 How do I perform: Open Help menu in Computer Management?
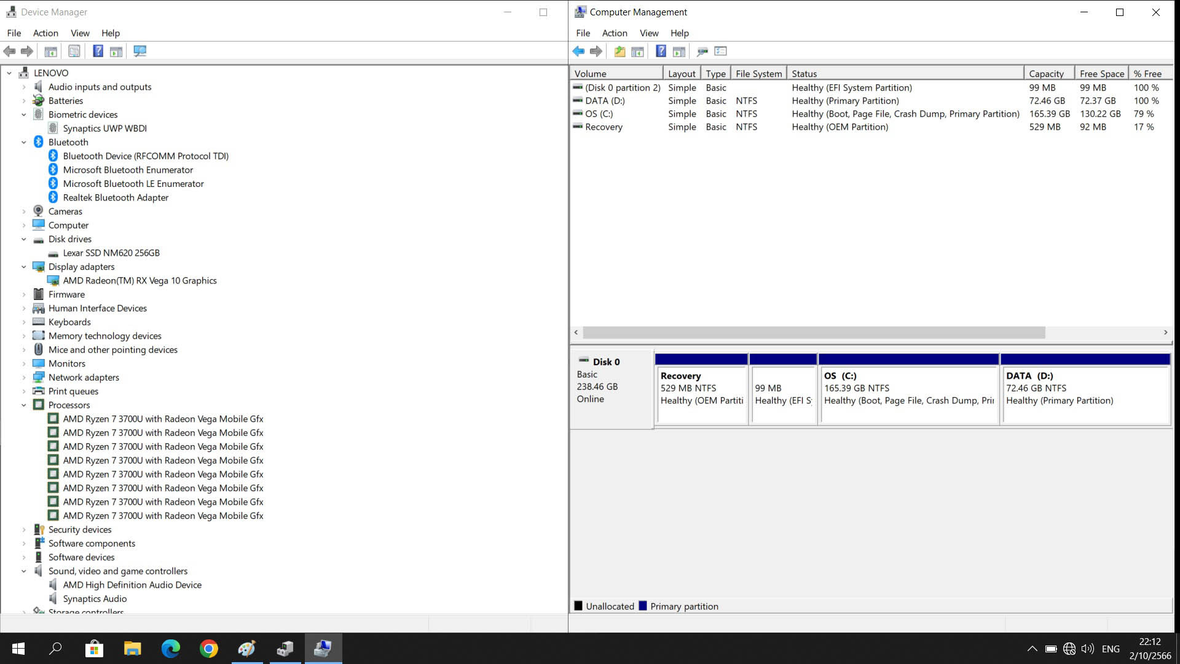(679, 33)
